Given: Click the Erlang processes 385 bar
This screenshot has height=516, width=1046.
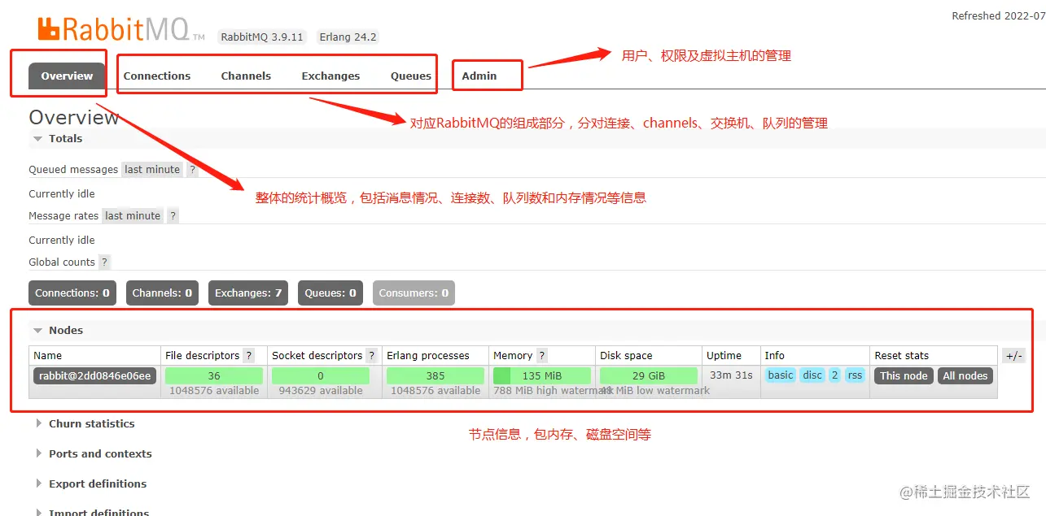Looking at the screenshot, I should [x=435, y=376].
